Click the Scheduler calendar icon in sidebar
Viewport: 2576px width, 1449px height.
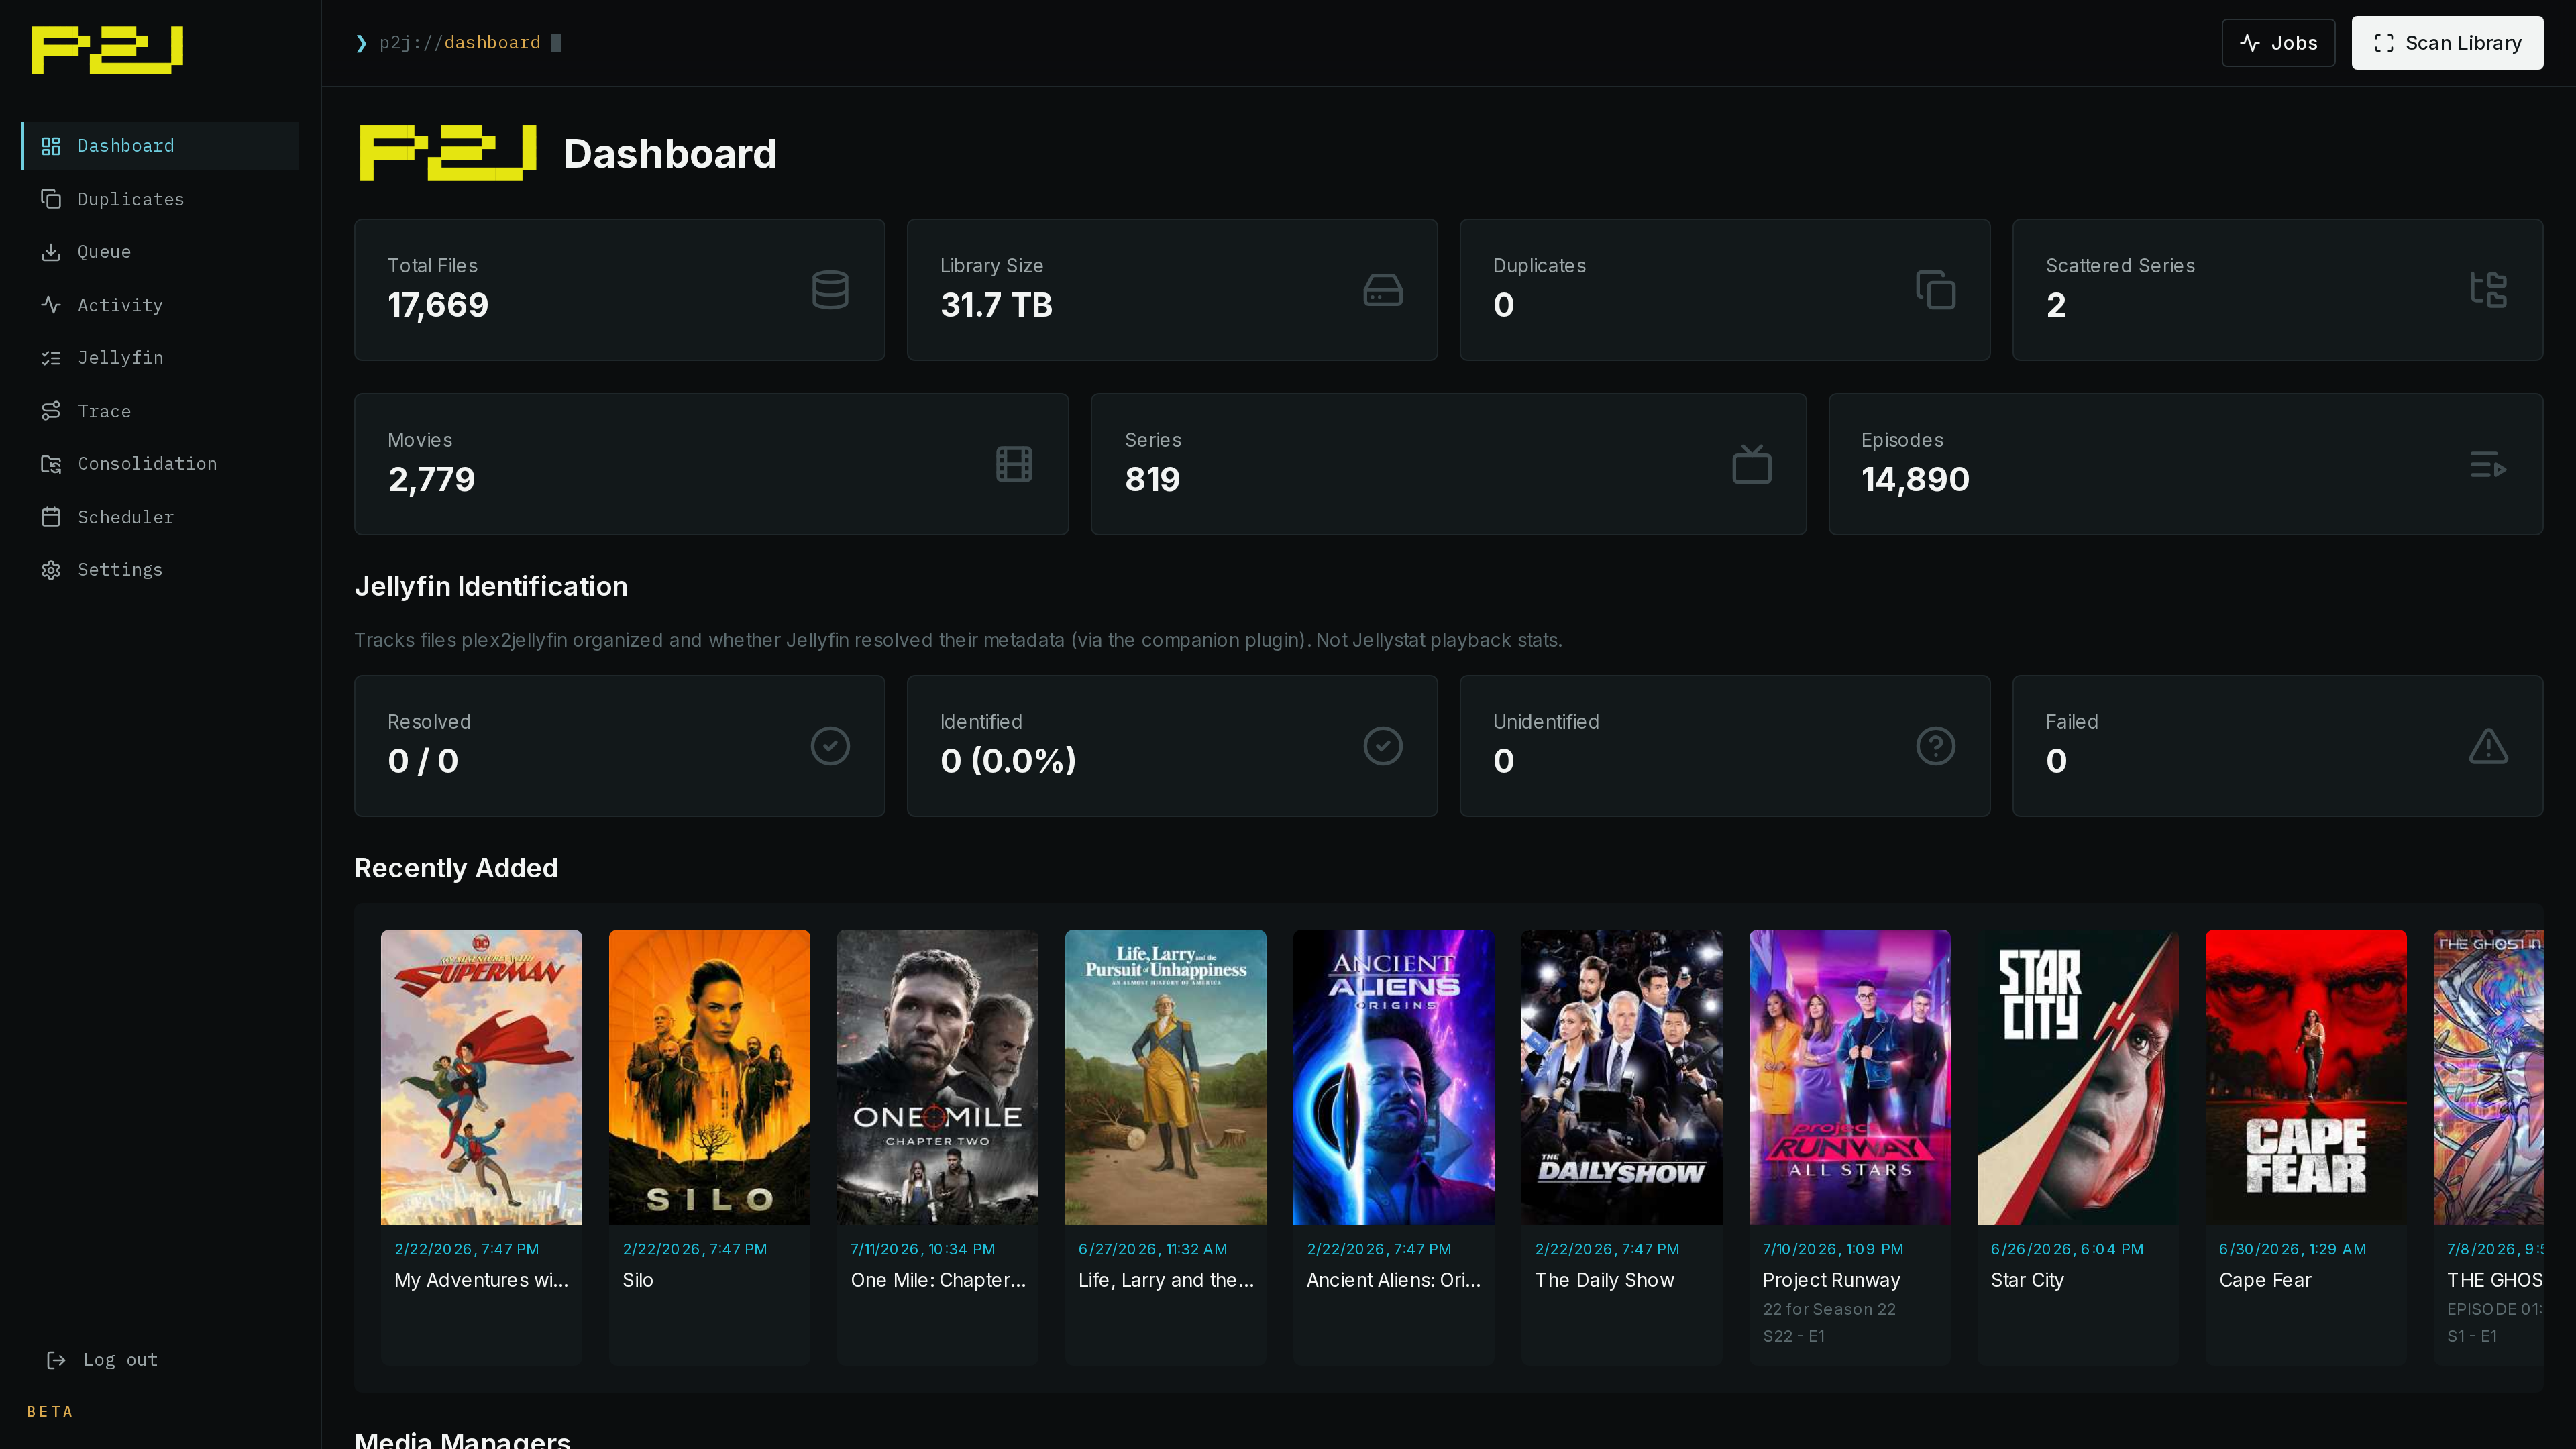(x=51, y=517)
